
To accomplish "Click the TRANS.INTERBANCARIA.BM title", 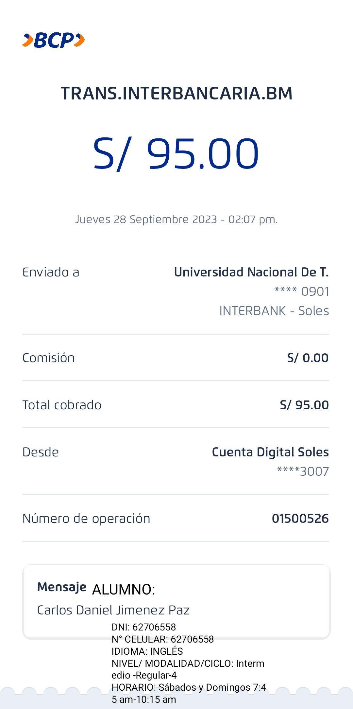I will click(176, 93).
